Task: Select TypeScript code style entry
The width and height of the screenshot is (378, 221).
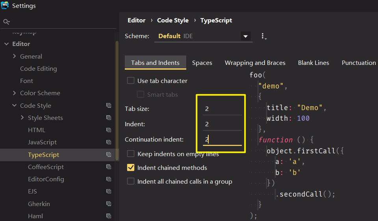Action: 43,155
